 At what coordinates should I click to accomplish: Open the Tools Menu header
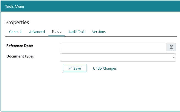tap(15, 7)
